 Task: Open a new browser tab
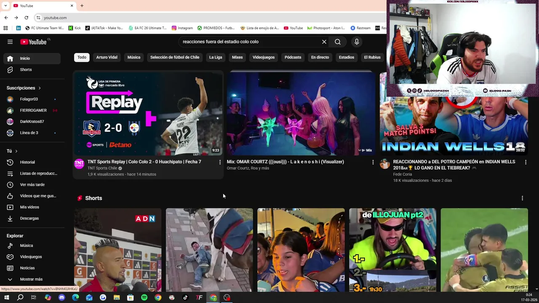(x=82, y=5)
